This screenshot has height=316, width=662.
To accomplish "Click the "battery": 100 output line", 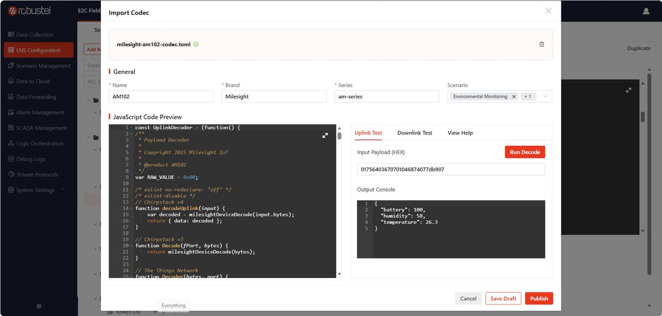I will pyautogui.click(x=403, y=210).
